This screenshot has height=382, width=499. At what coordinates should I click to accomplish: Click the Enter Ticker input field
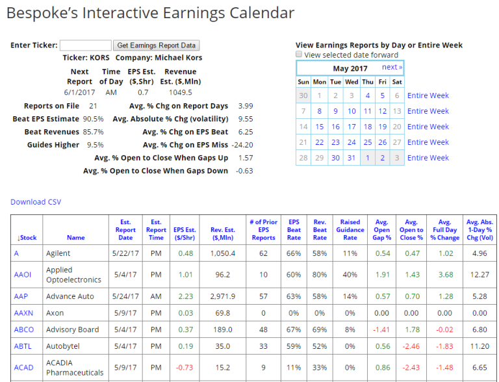[85, 45]
